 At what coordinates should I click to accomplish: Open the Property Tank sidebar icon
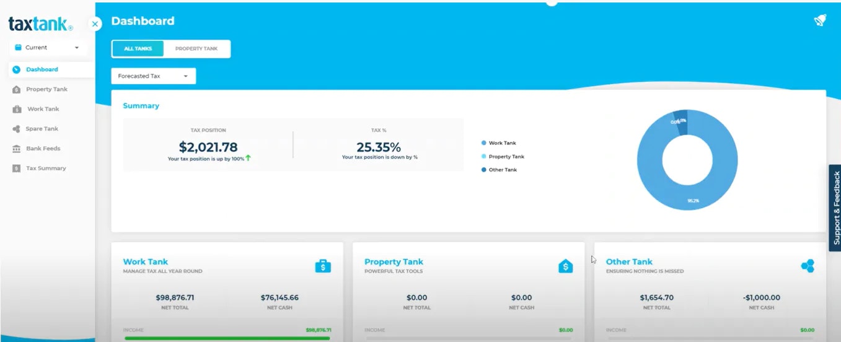click(x=17, y=89)
